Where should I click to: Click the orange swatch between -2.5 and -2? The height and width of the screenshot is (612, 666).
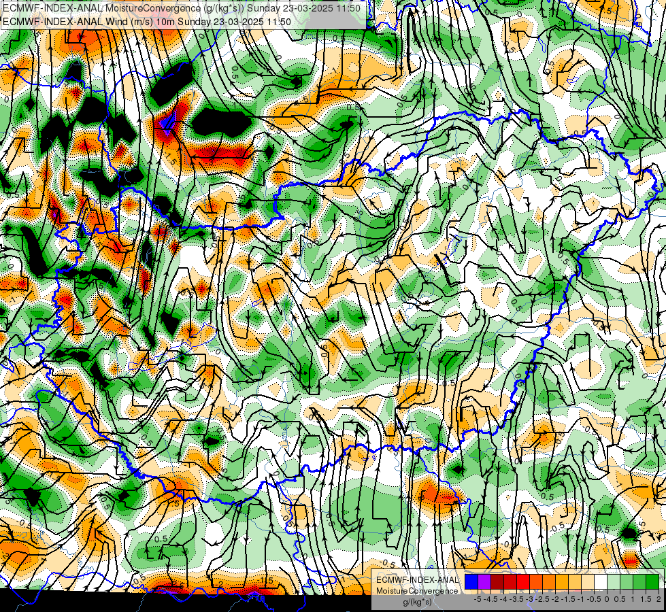[549, 582]
